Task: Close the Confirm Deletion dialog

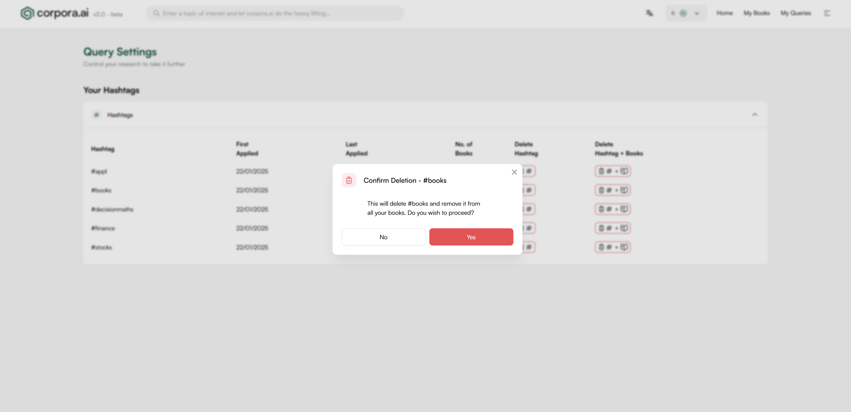Action: click(514, 172)
